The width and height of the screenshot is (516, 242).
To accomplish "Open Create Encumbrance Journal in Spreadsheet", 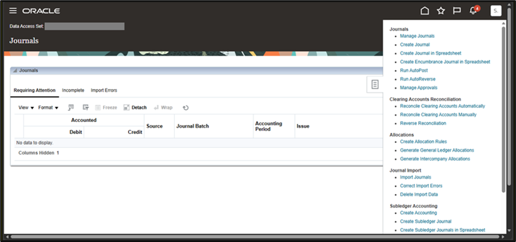I will point(445,61).
